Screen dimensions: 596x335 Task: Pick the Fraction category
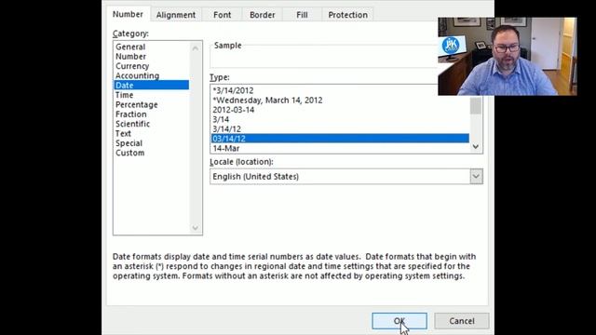151,114
